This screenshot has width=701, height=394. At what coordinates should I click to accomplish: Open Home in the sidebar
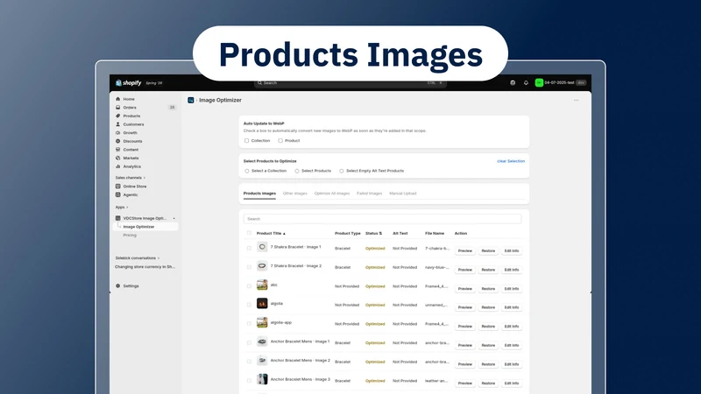point(128,99)
